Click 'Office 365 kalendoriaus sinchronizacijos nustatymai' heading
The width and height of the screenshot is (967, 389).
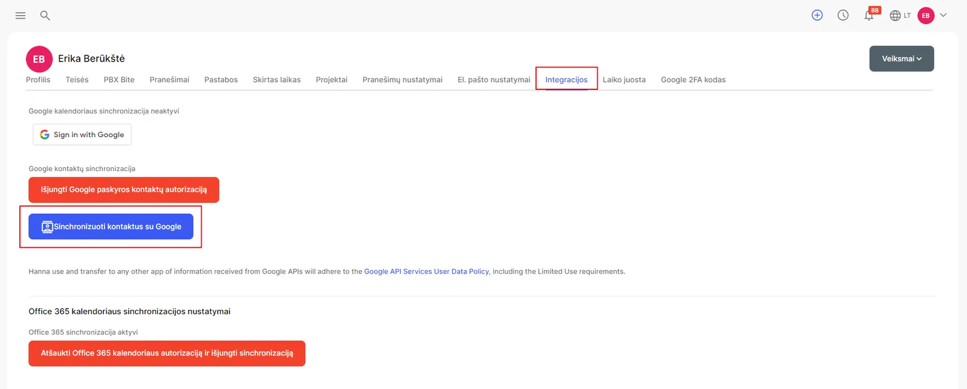[129, 312]
